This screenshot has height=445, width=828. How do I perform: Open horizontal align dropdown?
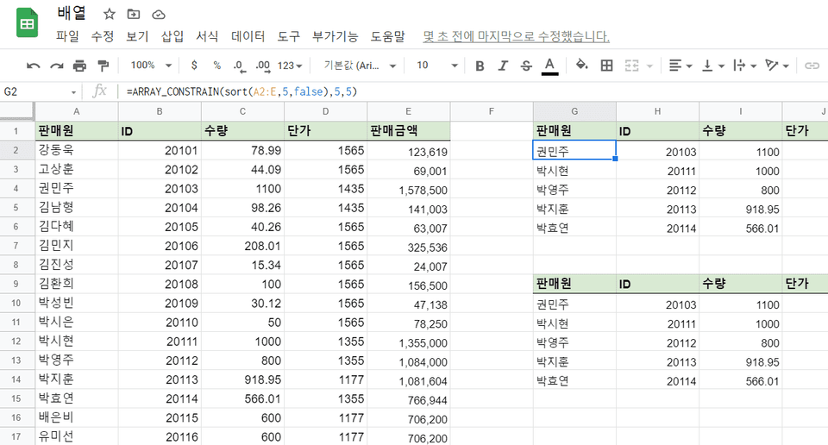681,66
